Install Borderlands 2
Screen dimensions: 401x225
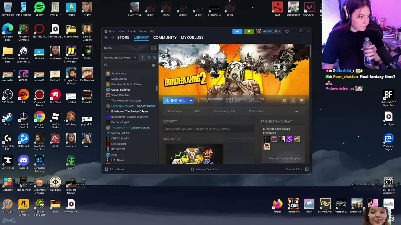click(175, 100)
